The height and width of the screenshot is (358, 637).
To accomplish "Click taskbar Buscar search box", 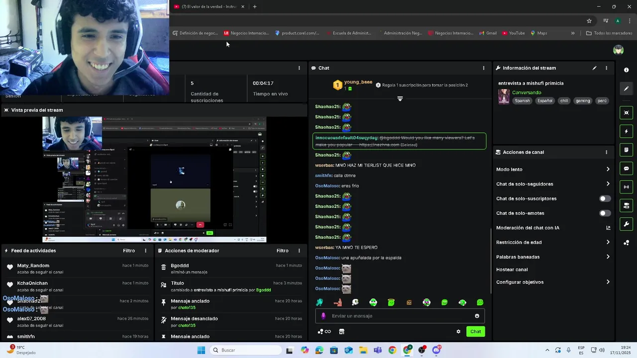I will tap(245, 350).
